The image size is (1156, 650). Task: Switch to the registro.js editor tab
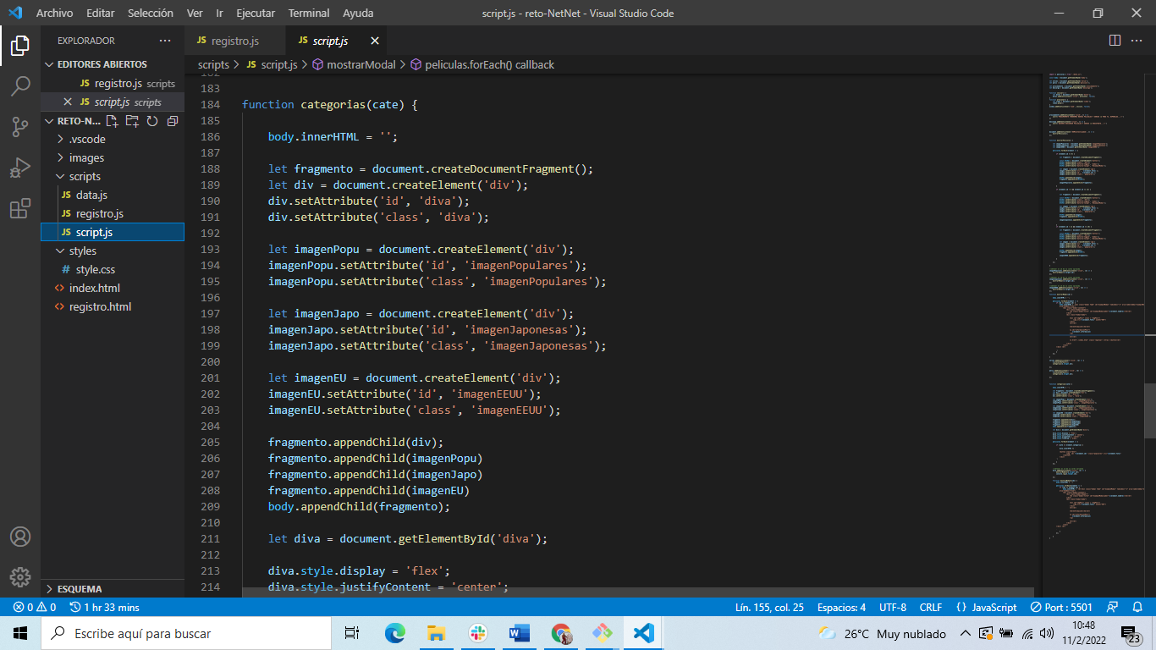235,41
